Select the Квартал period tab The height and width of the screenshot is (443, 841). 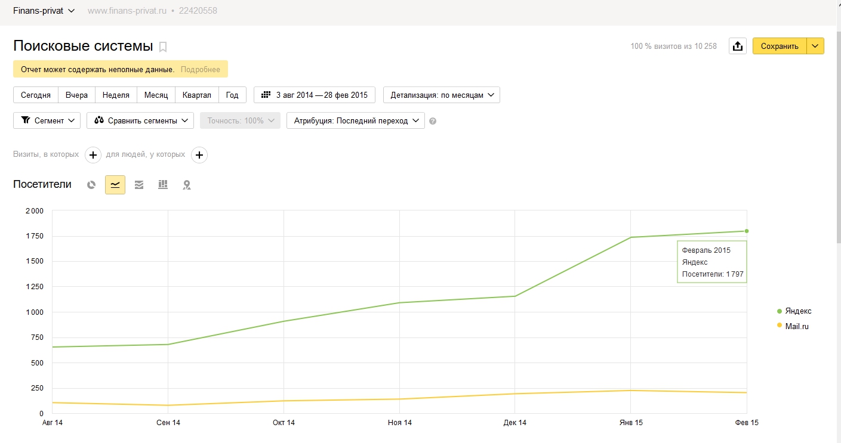(x=197, y=95)
